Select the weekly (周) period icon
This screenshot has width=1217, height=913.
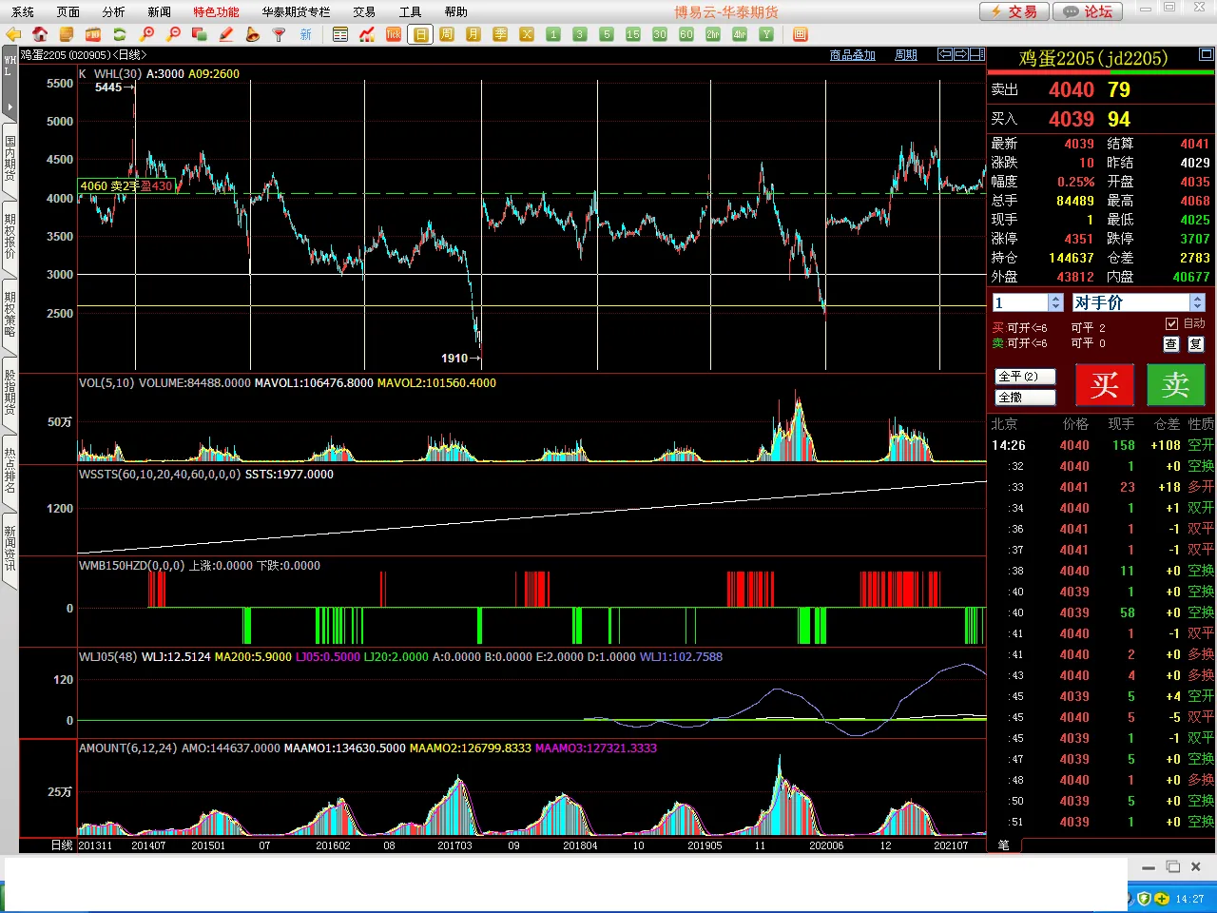click(x=447, y=34)
